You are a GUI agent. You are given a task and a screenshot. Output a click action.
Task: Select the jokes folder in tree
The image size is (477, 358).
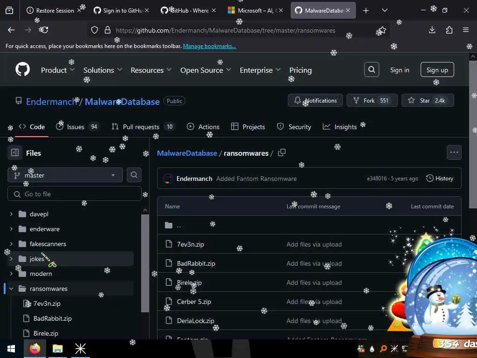coord(70,259)
